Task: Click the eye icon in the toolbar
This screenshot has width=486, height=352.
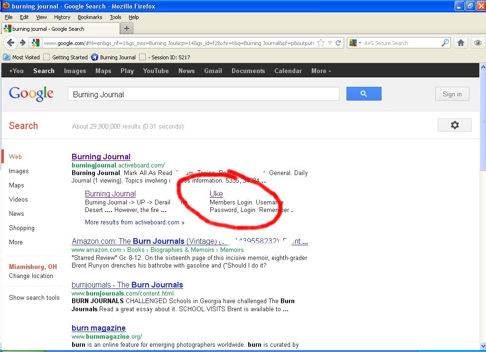Action: coord(477,43)
